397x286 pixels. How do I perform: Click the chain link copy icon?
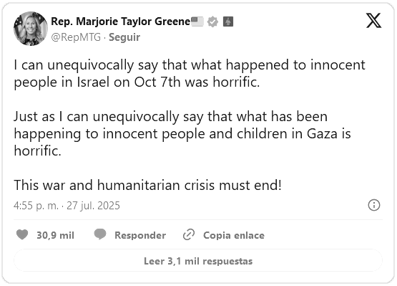(189, 234)
